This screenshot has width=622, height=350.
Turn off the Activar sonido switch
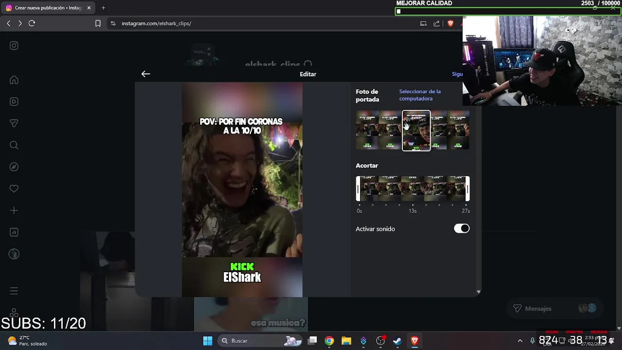click(462, 228)
